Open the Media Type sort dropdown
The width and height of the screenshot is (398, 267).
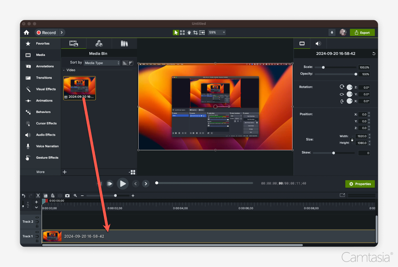pos(102,63)
